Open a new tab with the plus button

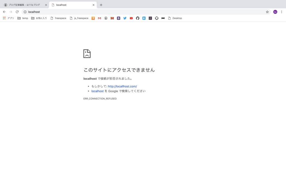(x=101, y=5)
